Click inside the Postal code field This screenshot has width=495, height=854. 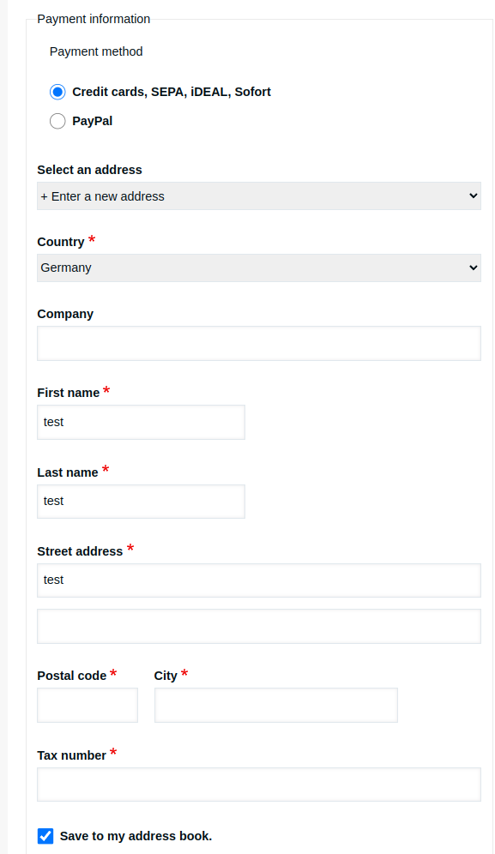tap(88, 705)
